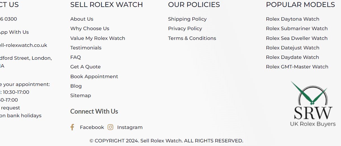This screenshot has height=146, width=341.
Task: Click the Facebook icon
Action: [72, 127]
